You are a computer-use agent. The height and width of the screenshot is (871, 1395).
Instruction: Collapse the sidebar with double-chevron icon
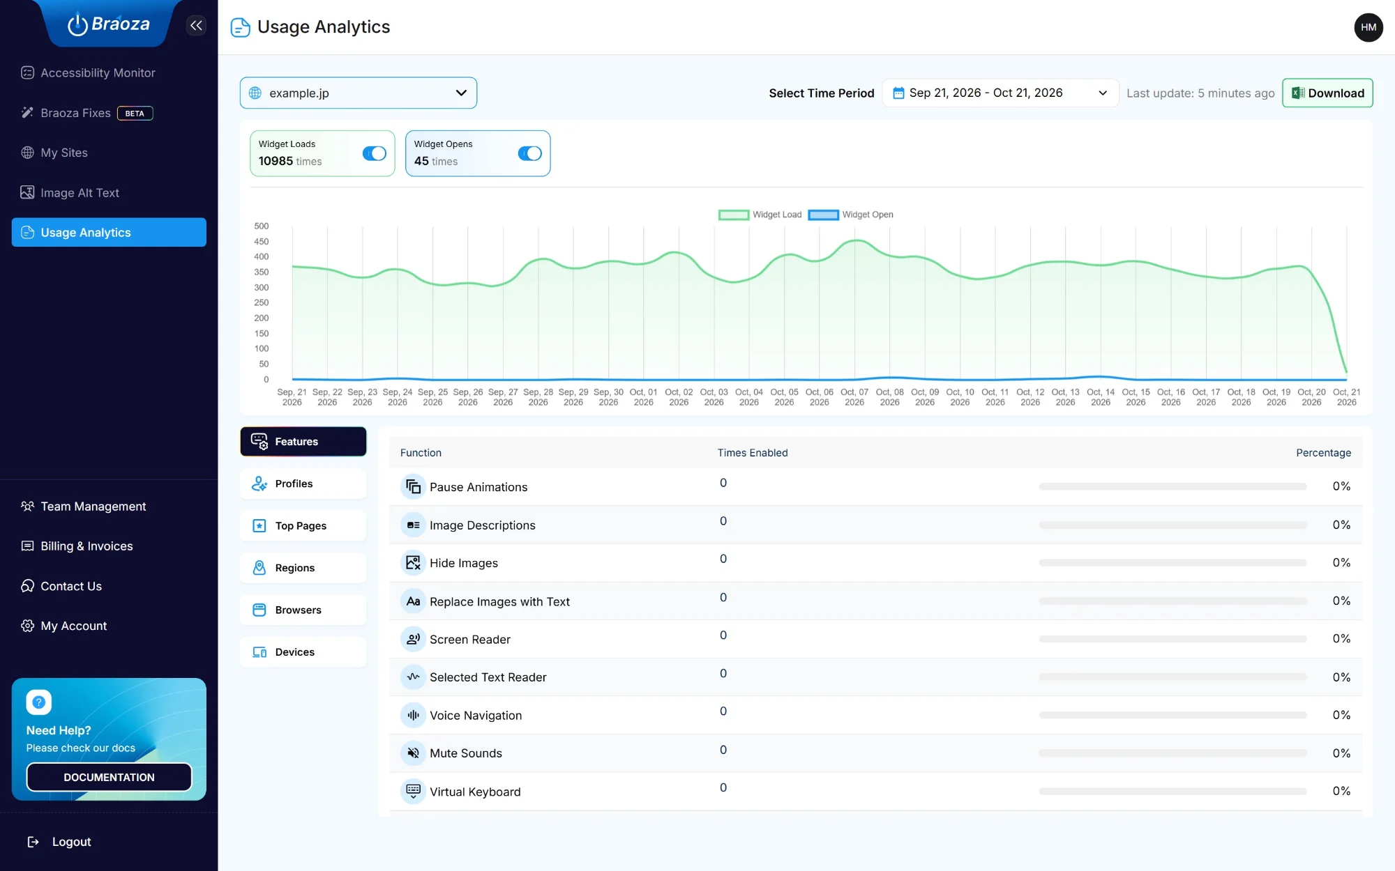point(197,26)
